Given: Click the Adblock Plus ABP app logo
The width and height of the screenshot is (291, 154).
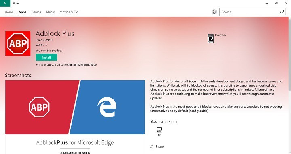Looking at the screenshot, I should pyautogui.click(x=18, y=43).
